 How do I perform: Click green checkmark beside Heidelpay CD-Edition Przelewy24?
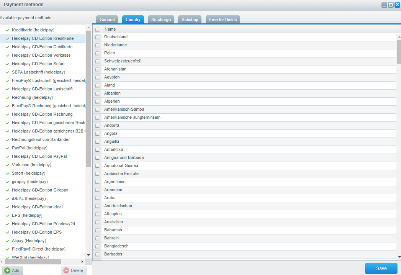coord(8,224)
